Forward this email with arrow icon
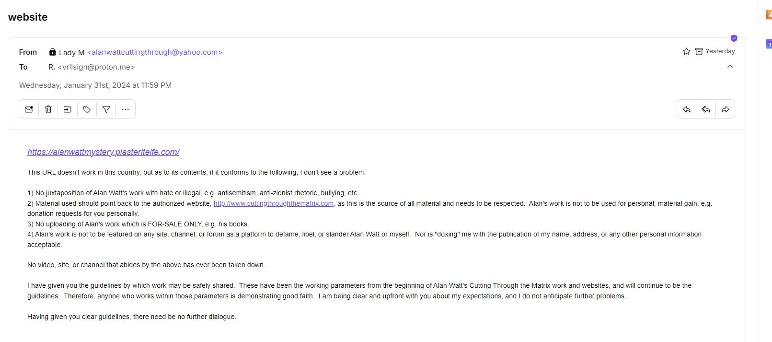772x342 pixels. click(725, 109)
